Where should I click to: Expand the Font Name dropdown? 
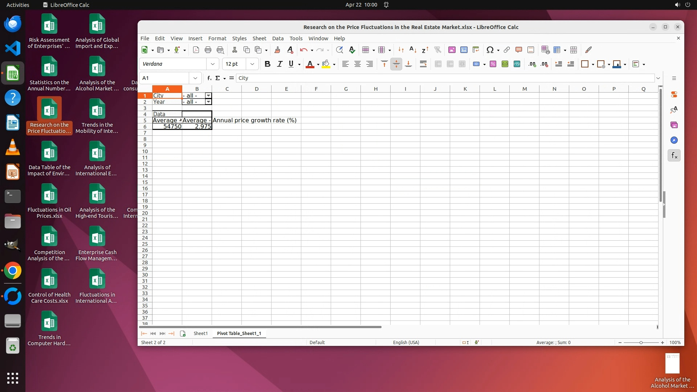(213, 64)
